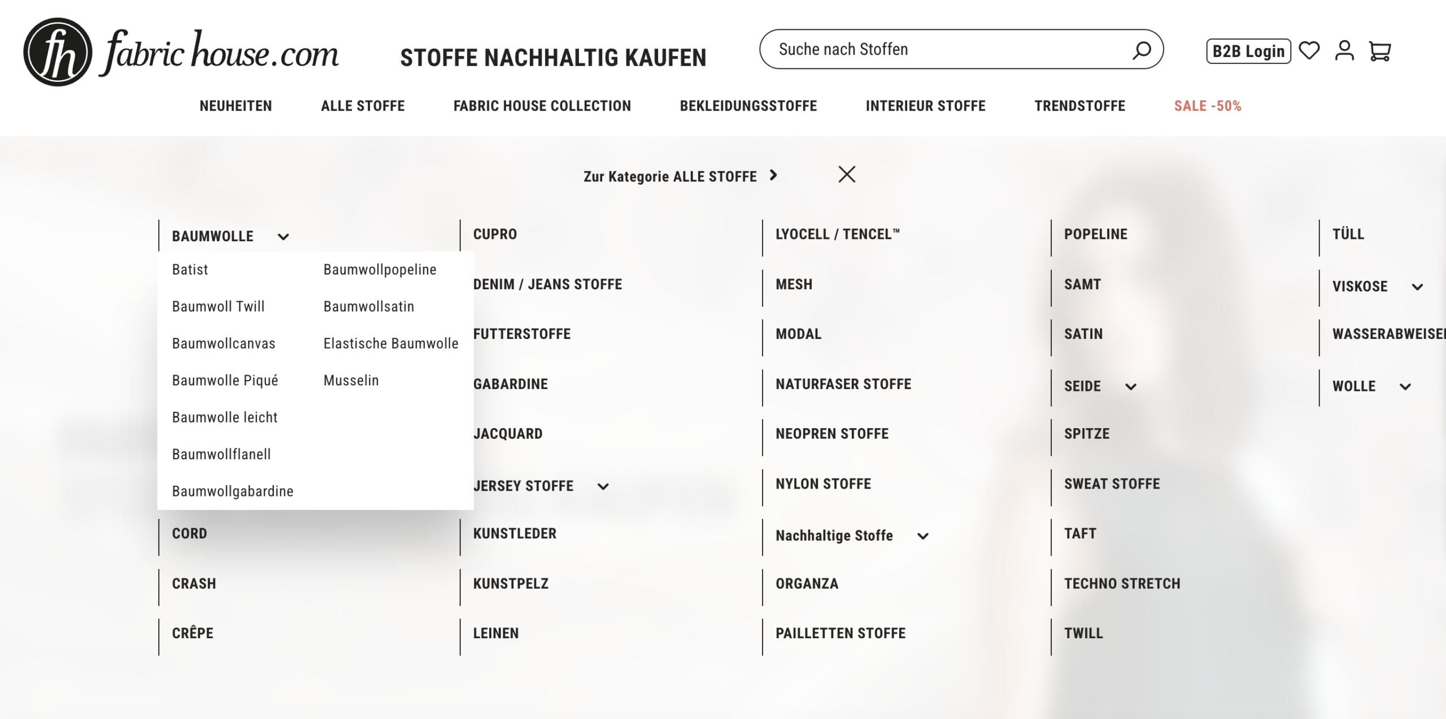This screenshot has height=719, width=1446.
Task: Open the JACQUARD category
Action: pyautogui.click(x=508, y=434)
